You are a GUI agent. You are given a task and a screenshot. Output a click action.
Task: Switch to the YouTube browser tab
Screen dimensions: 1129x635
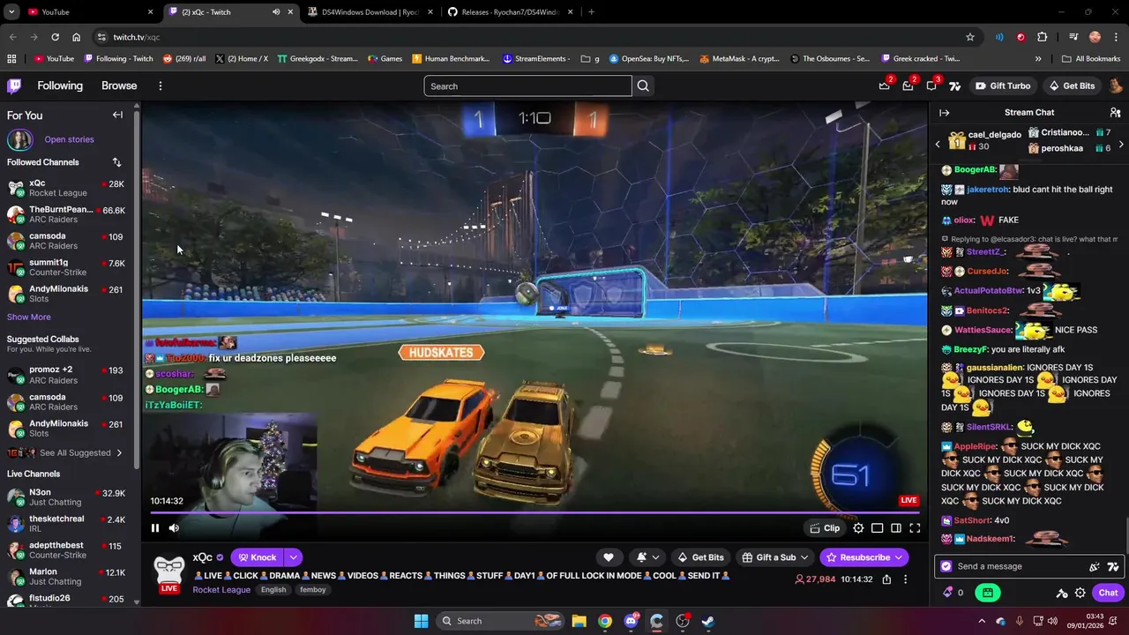point(88,12)
